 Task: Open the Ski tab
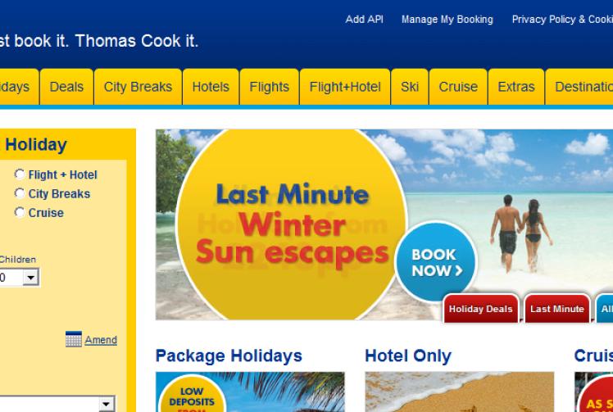pos(409,87)
